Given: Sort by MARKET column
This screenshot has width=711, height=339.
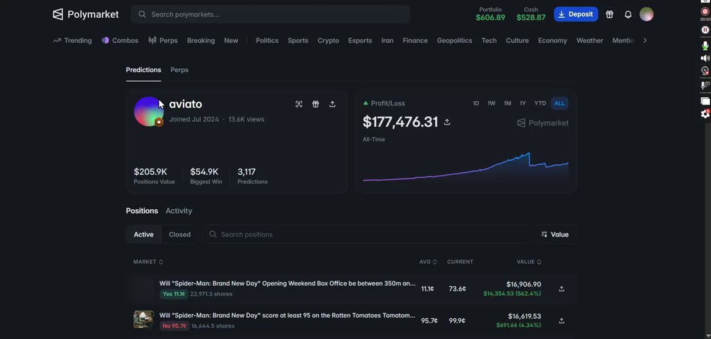Looking at the screenshot, I should 148,262.
